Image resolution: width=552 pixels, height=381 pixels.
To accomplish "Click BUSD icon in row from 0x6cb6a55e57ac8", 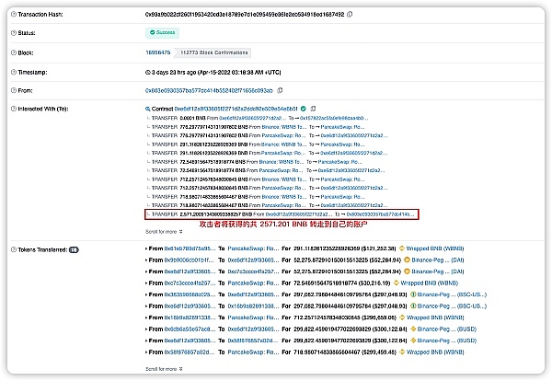I will coord(413,329).
